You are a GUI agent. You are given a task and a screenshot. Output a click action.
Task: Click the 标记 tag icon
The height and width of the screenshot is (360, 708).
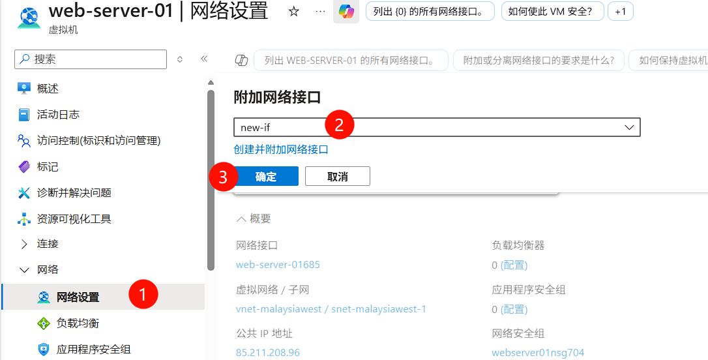pos(24,167)
